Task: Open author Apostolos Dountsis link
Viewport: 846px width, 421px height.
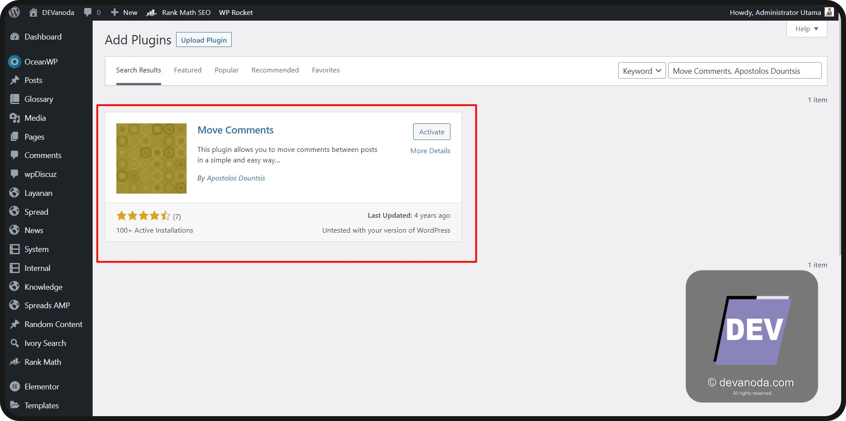Action: coord(236,178)
